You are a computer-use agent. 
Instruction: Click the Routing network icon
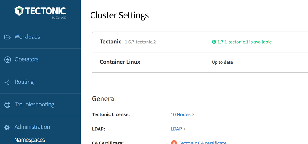pyautogui.click(x=7, y=82)
